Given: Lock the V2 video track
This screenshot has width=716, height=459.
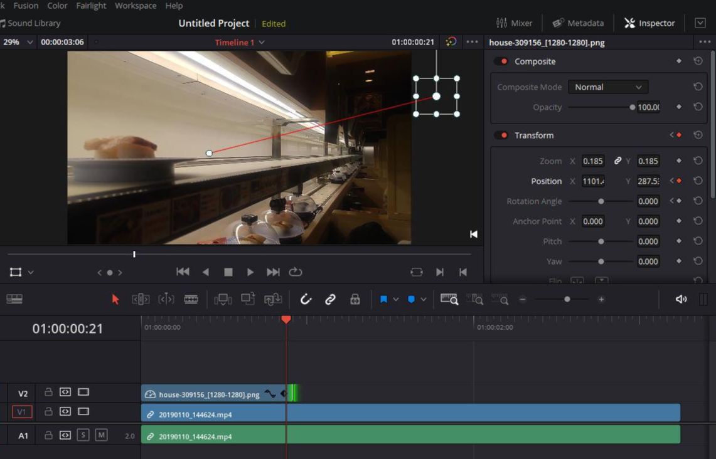Looking at the screenshot, I should click(x=48, y=392).
